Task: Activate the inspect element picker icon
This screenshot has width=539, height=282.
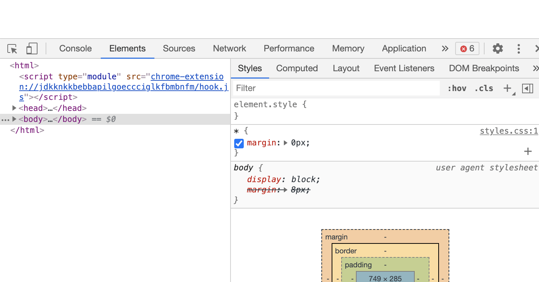Action: [x=13, y=48]
